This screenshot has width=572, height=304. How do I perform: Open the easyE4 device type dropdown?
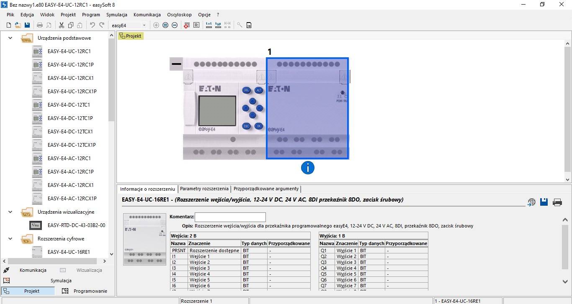144,26
